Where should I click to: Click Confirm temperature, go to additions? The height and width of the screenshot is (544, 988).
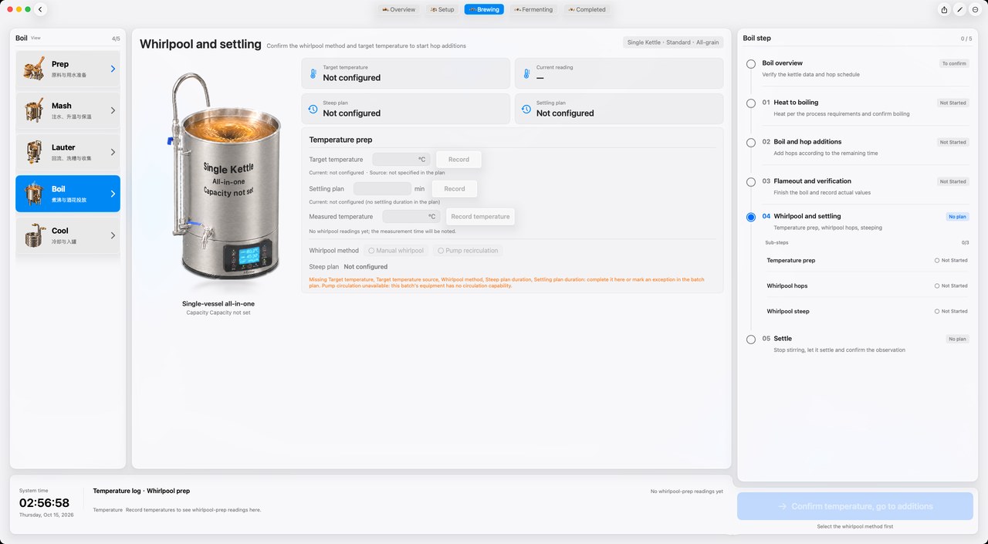click(x=855, y=506)
